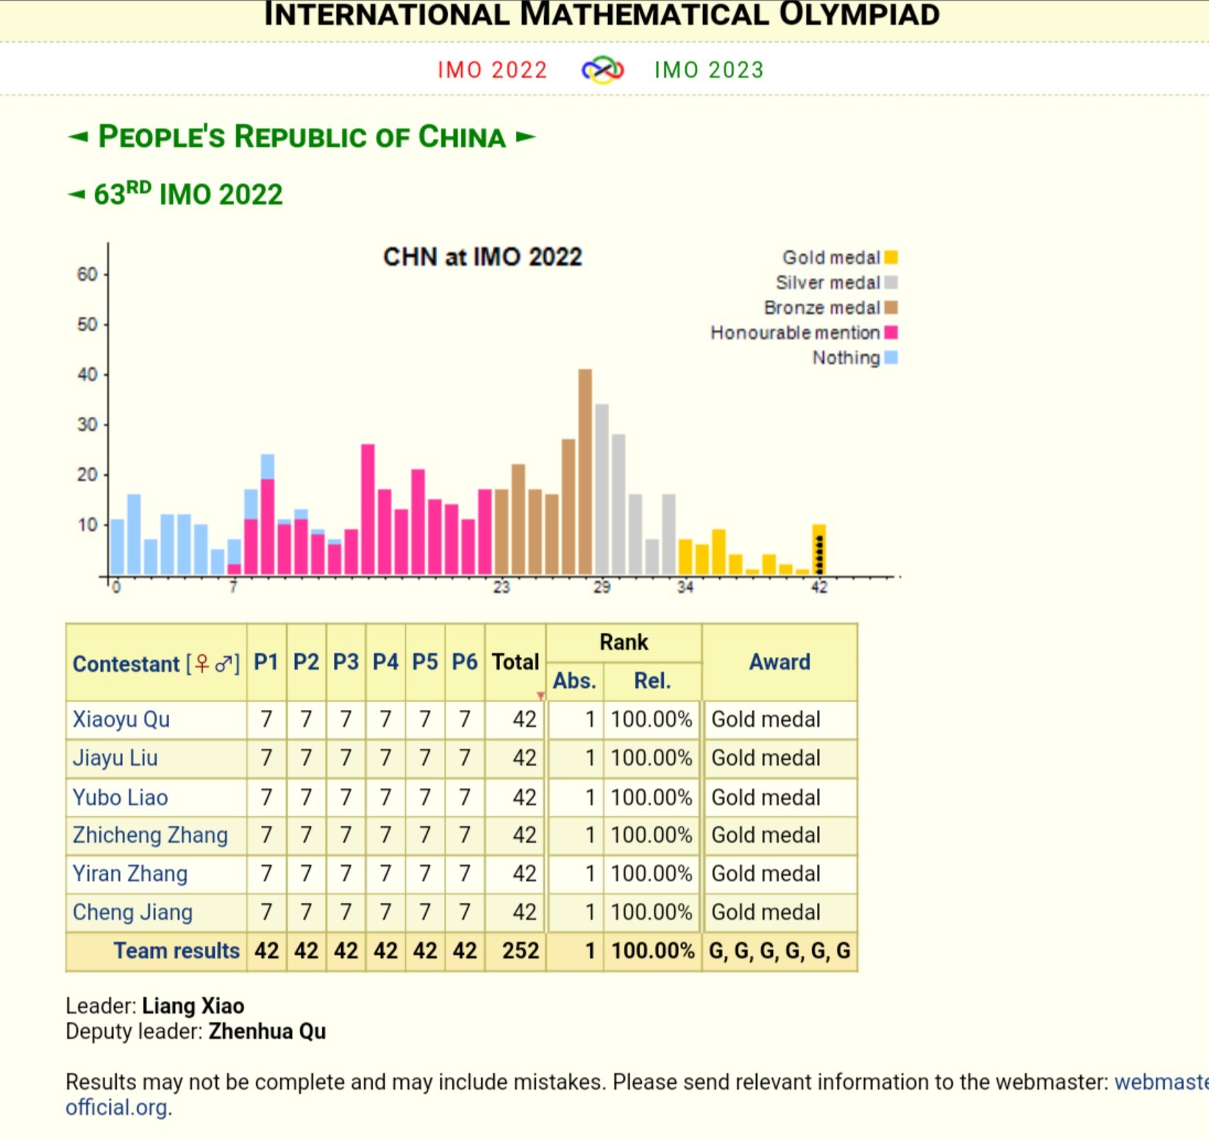Click deputy leader name 'Zhenhua Qu'

[267, 1032]
